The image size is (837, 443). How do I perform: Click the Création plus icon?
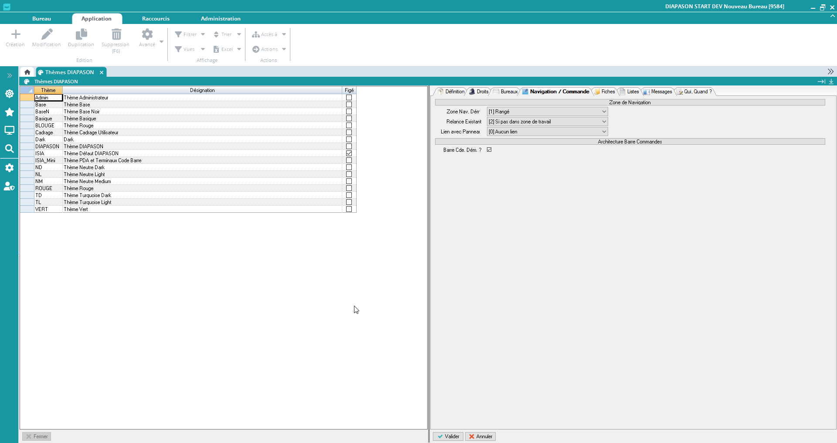[x=16, y=34]
